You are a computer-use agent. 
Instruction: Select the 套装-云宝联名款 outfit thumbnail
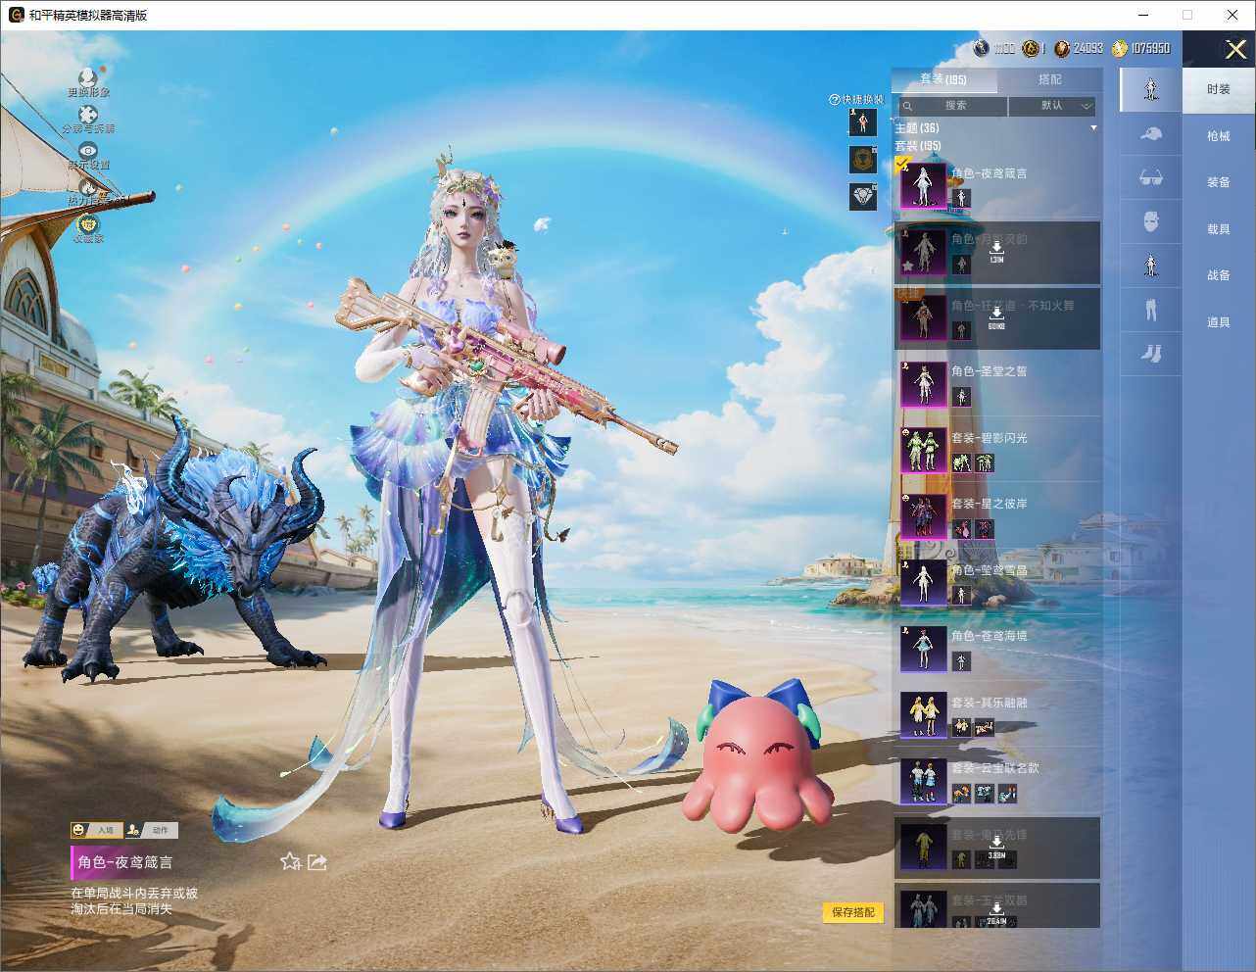click(923, 781)
